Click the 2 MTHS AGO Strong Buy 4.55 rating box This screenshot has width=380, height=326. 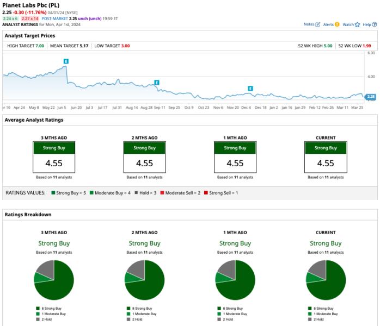(x=145, y=157)
